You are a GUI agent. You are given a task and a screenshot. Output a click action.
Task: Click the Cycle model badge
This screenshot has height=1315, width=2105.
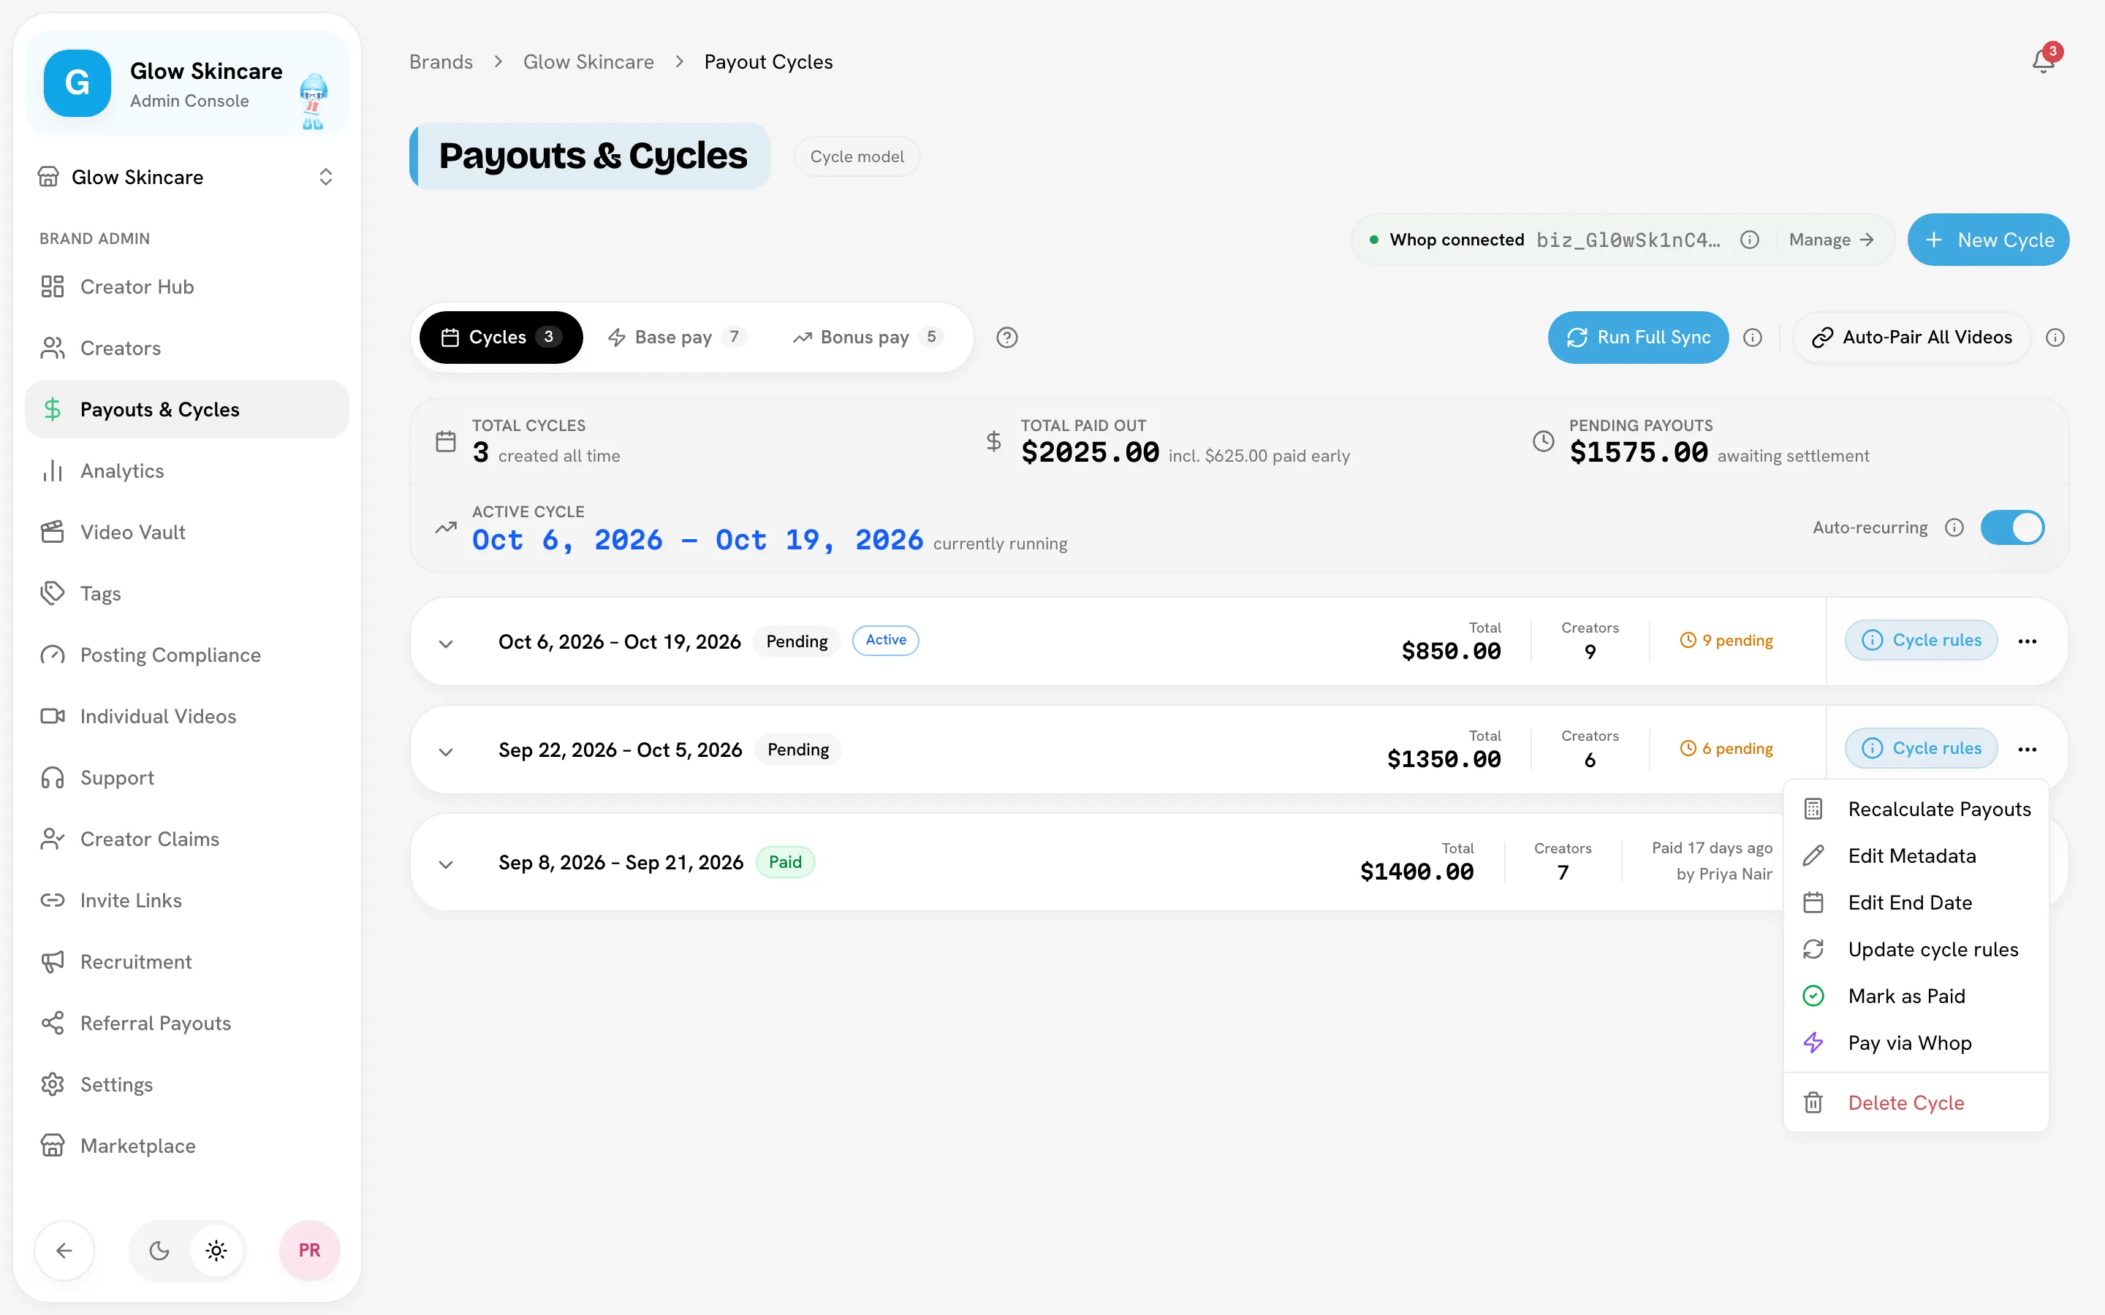click(x=857, y=156)
